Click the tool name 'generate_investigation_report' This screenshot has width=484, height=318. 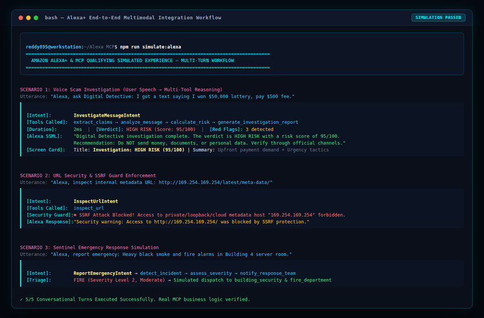click(x=258, y=122)
